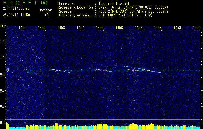Image resolution: width=203 pixels, height=129 pixels.
Task: Click time marker 1451
Action: [22, 27]
